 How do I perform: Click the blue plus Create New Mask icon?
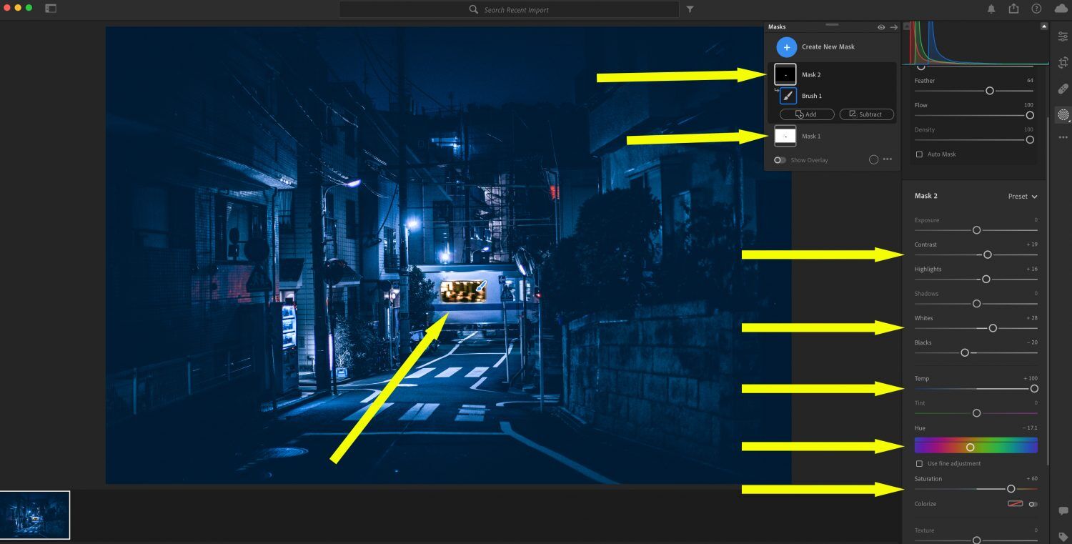[786, 47]
